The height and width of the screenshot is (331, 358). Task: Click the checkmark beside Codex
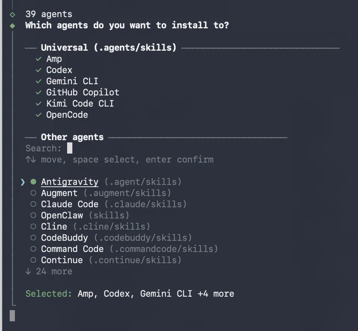point(38,70)
